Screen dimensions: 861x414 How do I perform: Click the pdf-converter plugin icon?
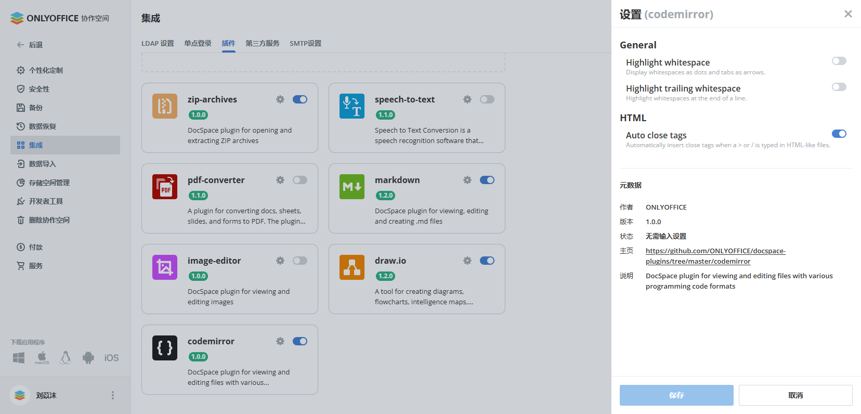165,187
